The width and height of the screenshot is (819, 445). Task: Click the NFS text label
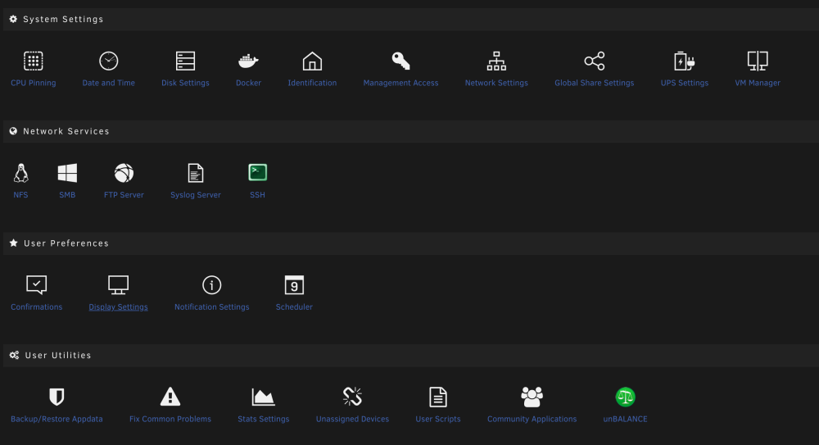tap(21, 194)
